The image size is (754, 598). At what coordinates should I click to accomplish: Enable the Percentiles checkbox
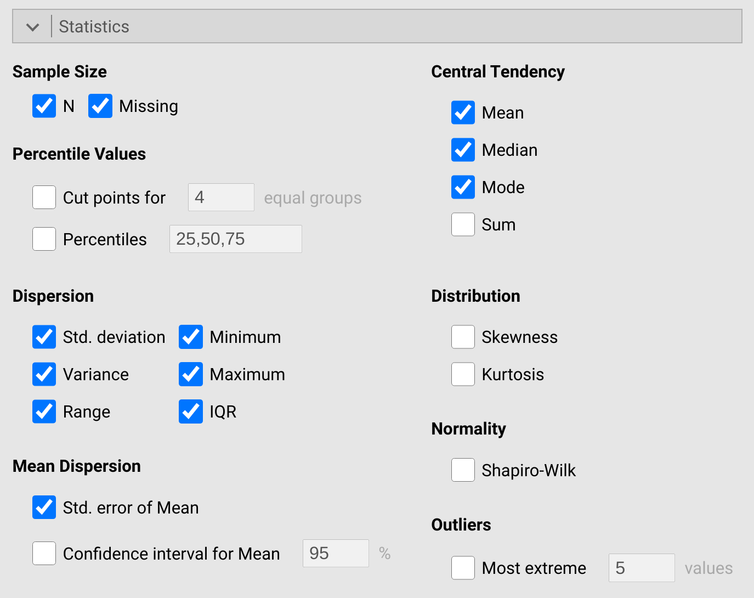click(x=44, y=239)
